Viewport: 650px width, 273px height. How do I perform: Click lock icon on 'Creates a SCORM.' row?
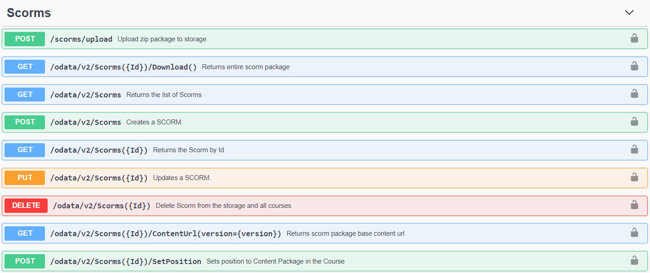coord(634,122)
